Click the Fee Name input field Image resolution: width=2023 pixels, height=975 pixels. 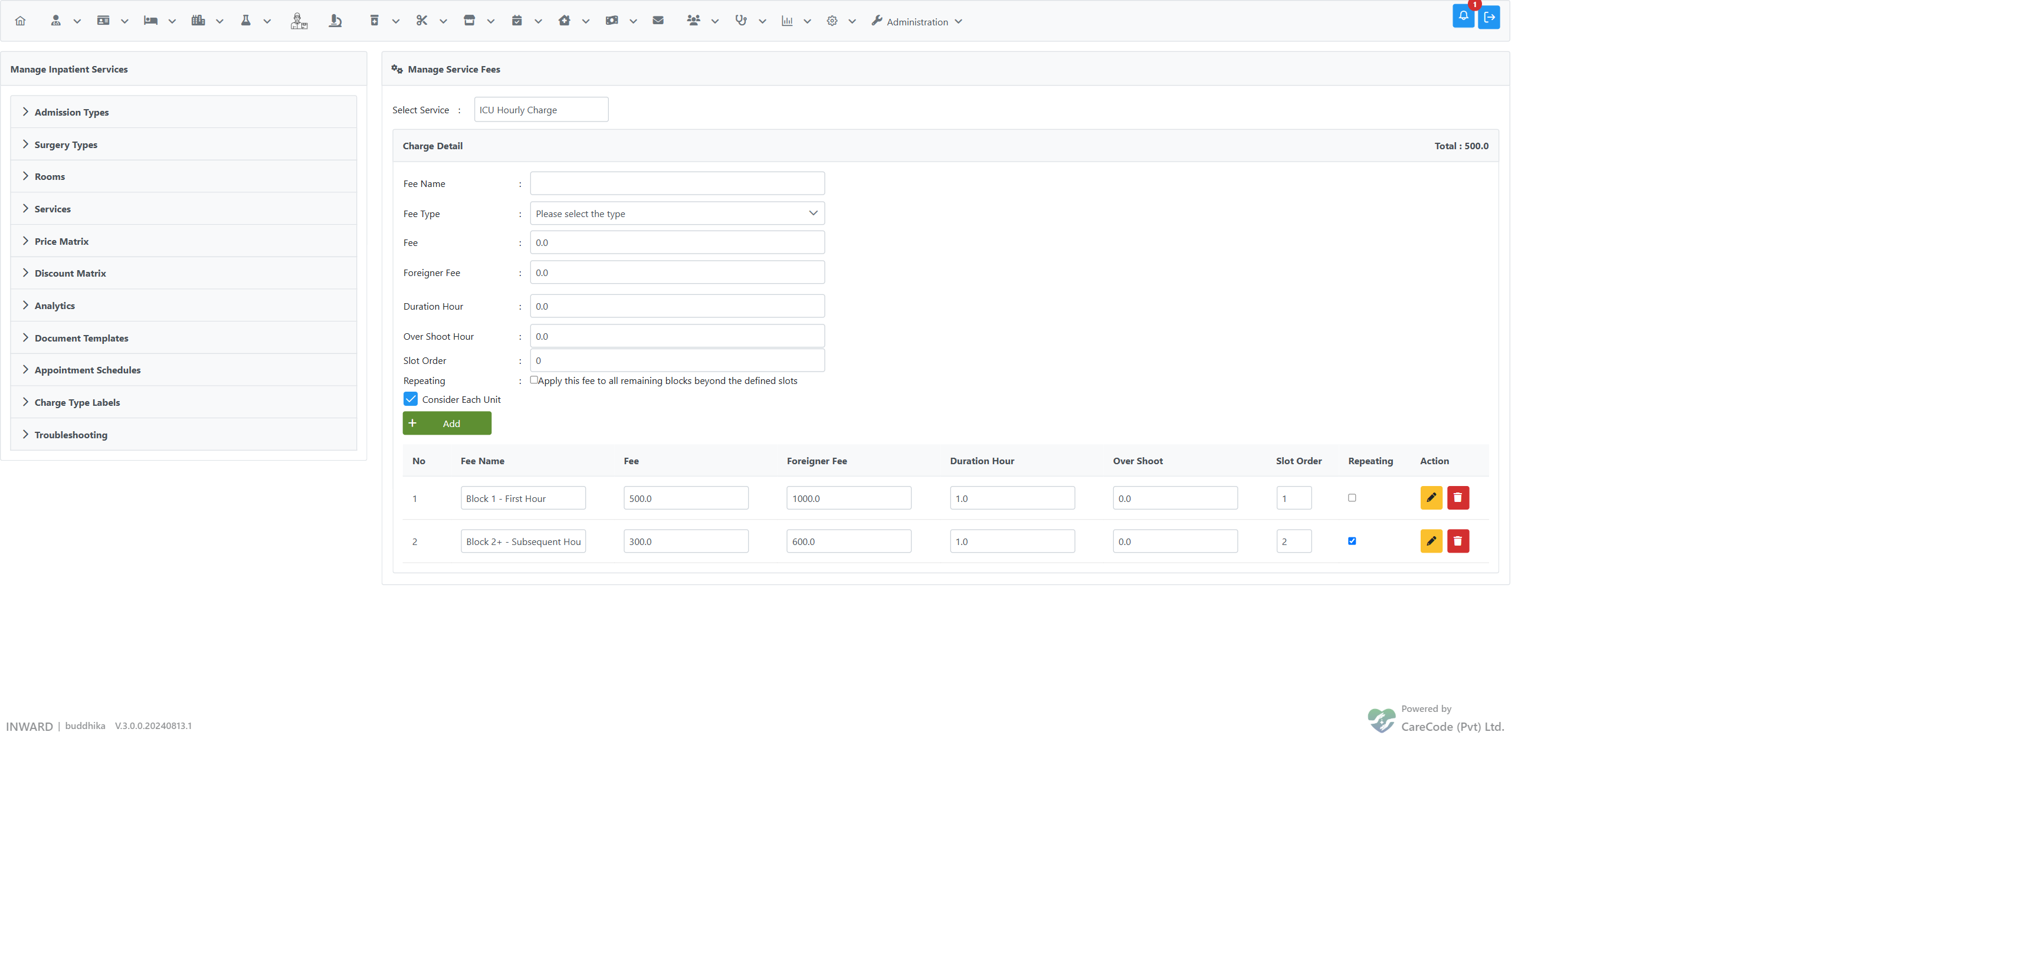click(x=678, y=183)
